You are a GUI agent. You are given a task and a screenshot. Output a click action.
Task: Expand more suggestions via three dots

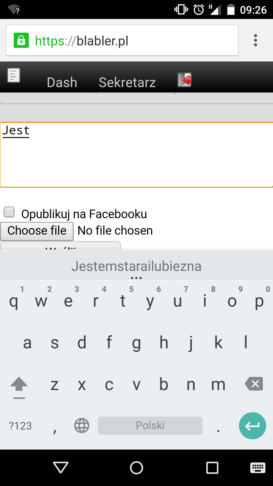(x=136, y=278)
